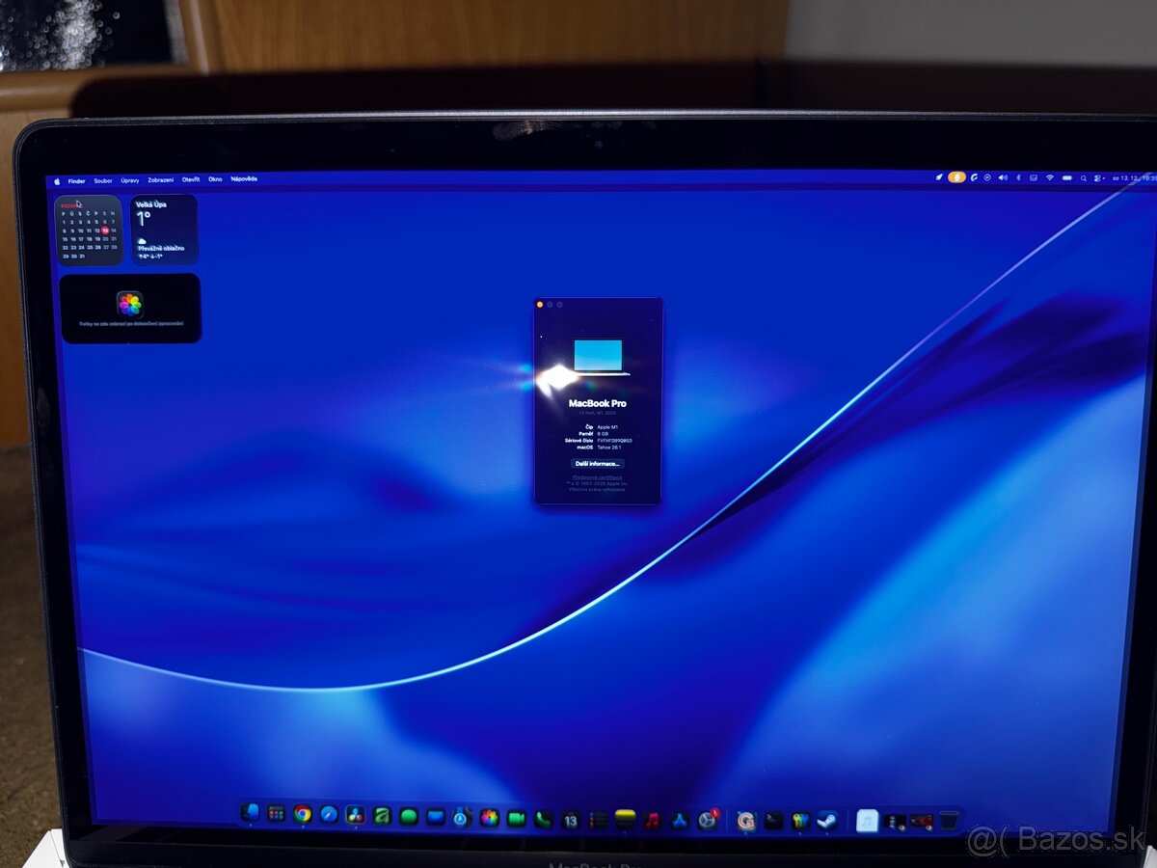This screenshot has height=868, width=1157.
Task: Show battery status in menu bar
Action: [1067, 177]
